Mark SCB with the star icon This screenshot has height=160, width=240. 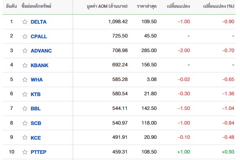tap(25, 123)
